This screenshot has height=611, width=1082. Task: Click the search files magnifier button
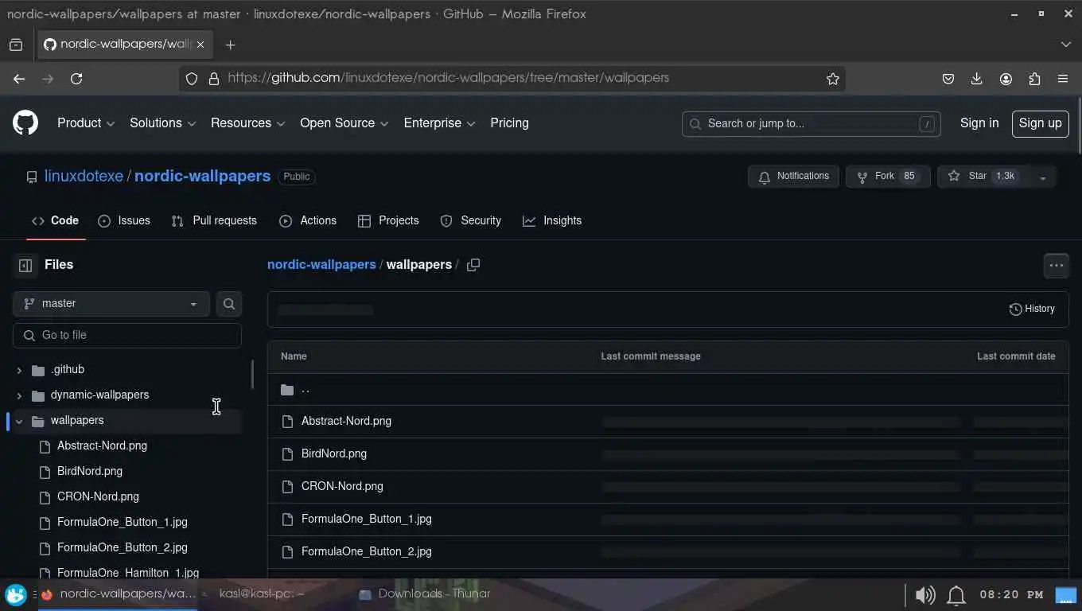coord(229,303)
